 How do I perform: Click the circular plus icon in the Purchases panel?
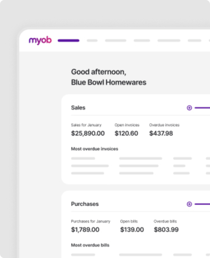[189, 204]
